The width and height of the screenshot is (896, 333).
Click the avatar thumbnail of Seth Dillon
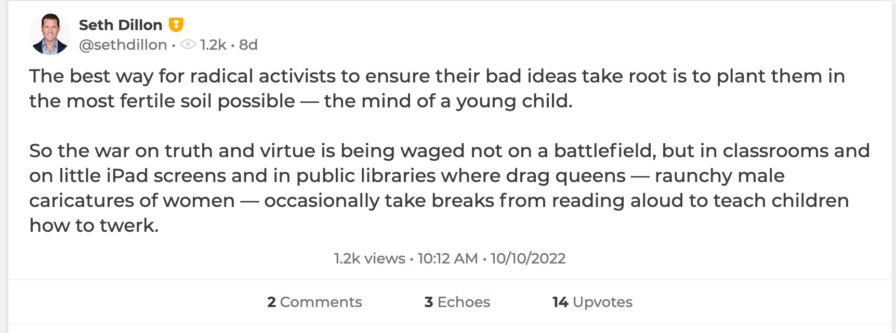pyautogui.click(x=50, y=33)
